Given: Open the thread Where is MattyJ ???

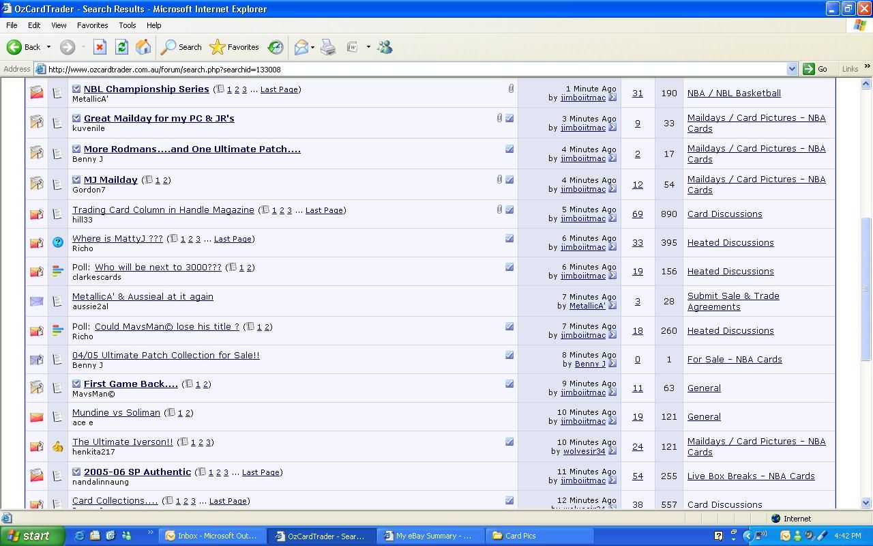Looking at the screenshot, I should click(117, 238).
